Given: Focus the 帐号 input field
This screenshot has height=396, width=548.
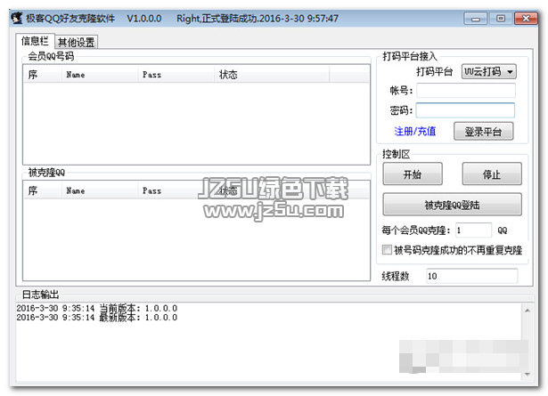Looking at the screenshot, I should (x=465, y=91).
